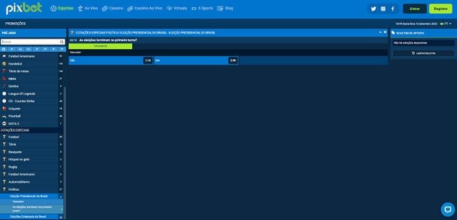Click the Entrar login button
The width and height of the screenshot is (457, 220).
coord(415,9)
